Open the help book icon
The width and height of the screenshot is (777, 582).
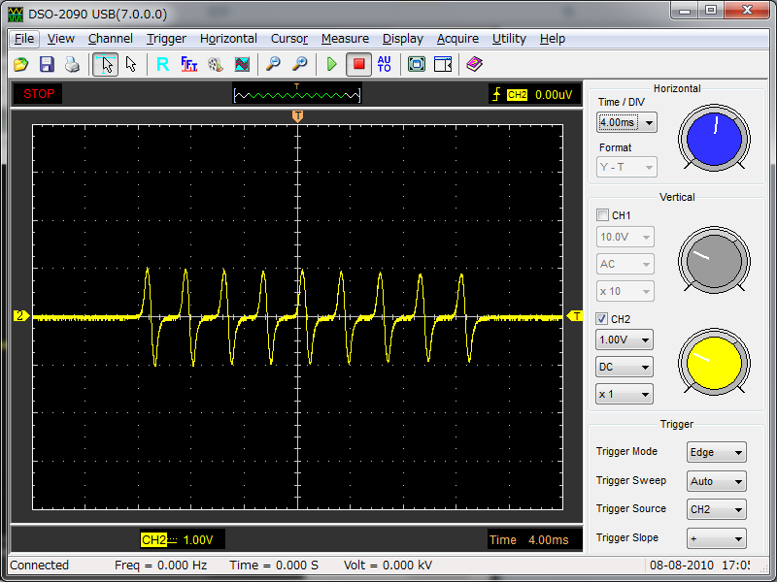point(474,64)
